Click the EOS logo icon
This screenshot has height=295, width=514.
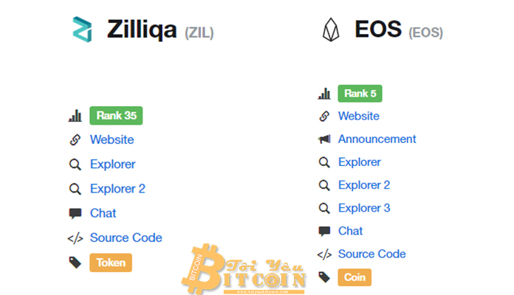(330, 29)
